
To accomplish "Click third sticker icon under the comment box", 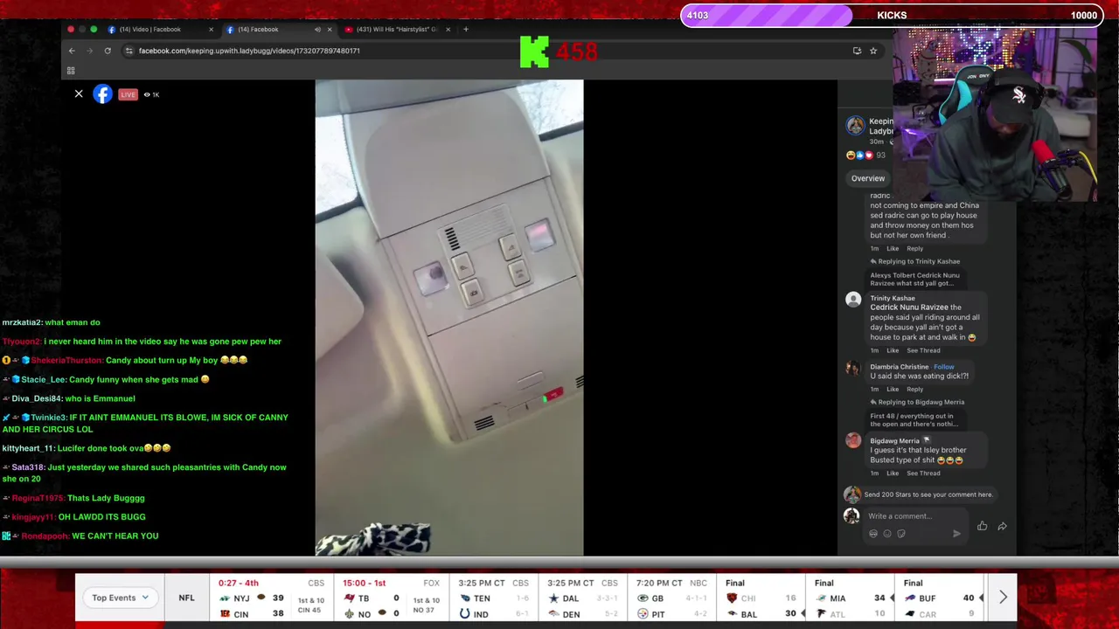I will [901, 534].
